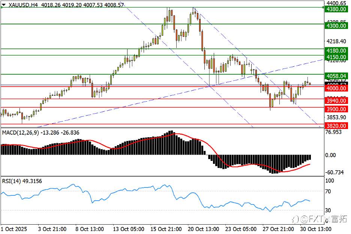Click the 13 Oct 05:00 time label

pos(129,229)
